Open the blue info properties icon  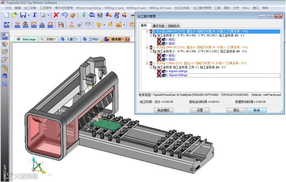pyautogui.click(x=35, y=15)
